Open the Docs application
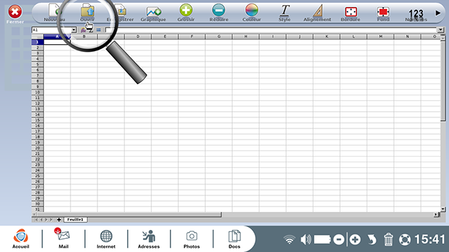The width and height of the screenshot is (449, 252). click(234, 239)
